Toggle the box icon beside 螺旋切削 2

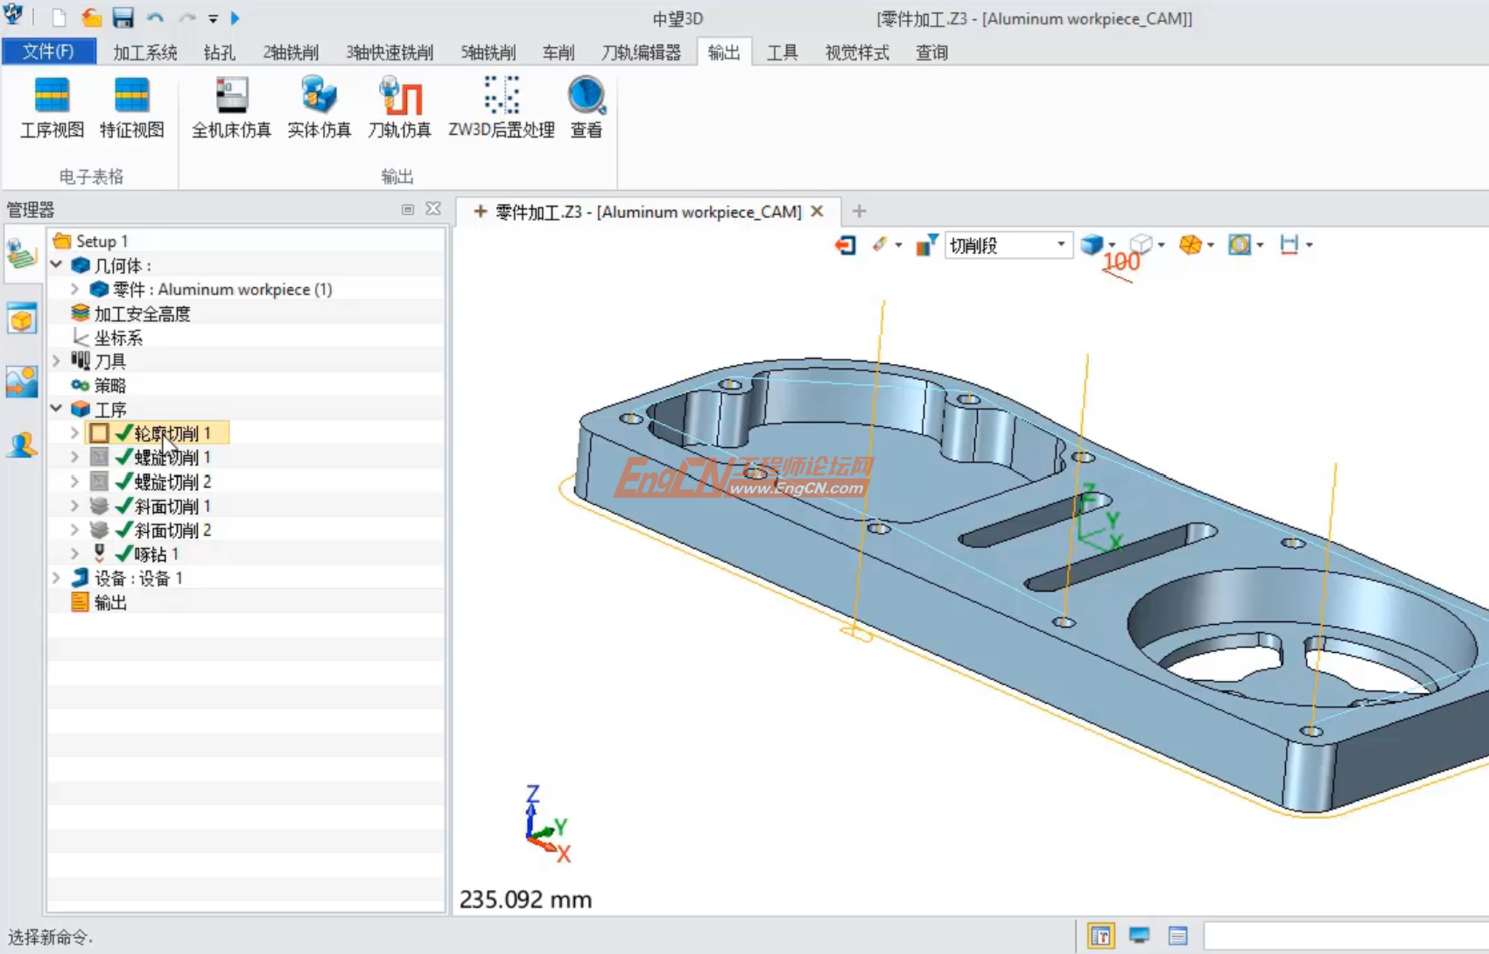click(x=99, y=482)
